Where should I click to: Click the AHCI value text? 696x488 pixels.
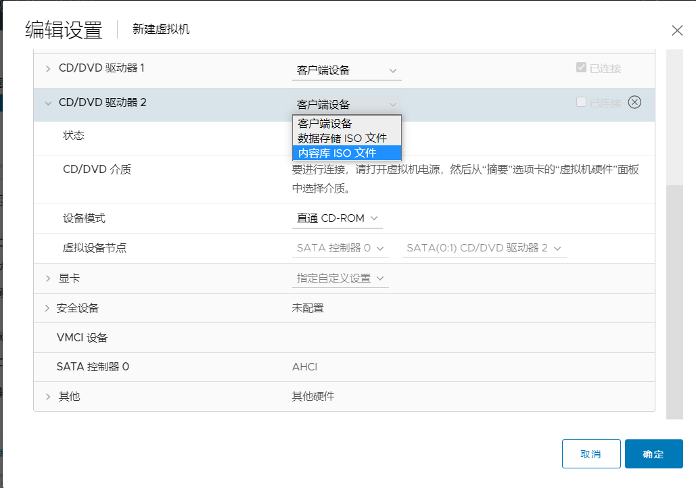pyautogui.click(x=304, y=367)
